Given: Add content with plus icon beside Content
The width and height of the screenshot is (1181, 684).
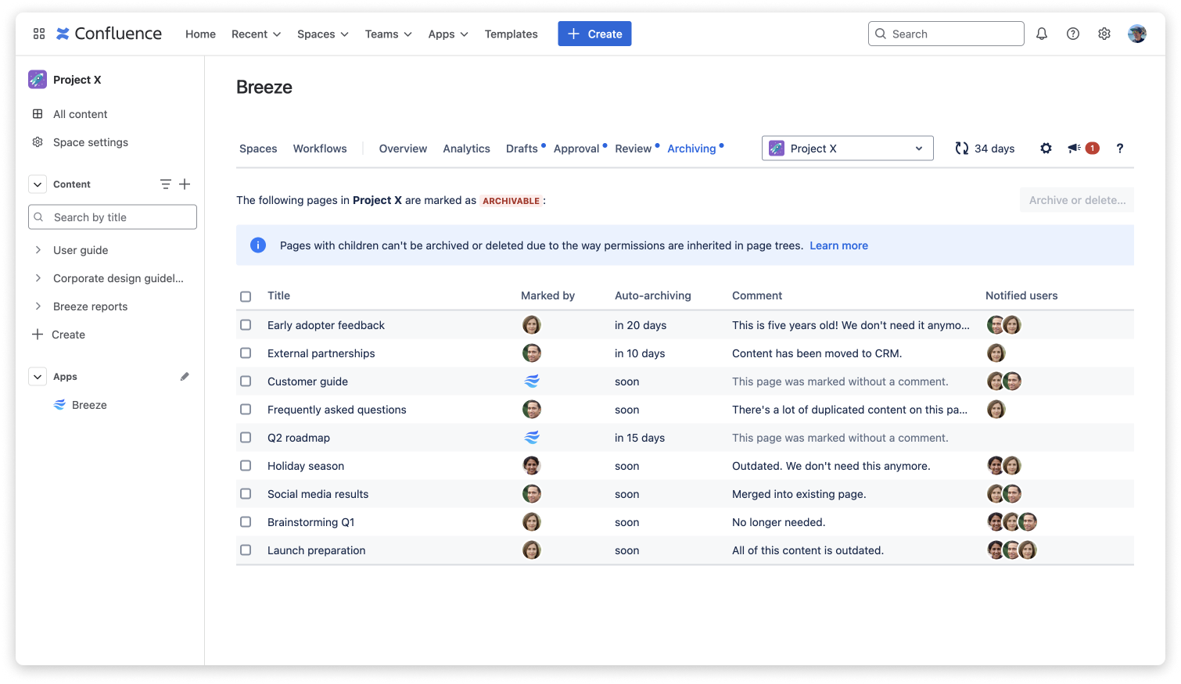Looking at the screenshot, I should [x=185, y=184].
